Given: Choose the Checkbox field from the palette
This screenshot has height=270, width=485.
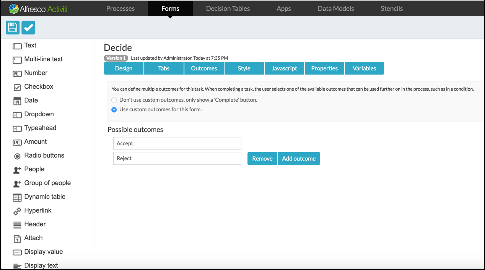Looking at the screenshot, I should click(x=38, y=87).
